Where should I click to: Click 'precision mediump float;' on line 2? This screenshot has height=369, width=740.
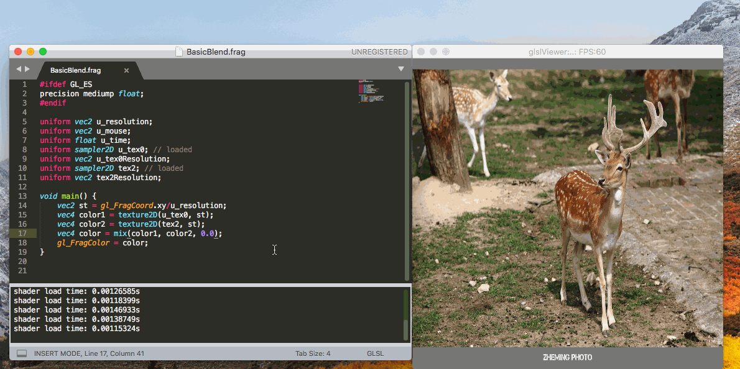tap(91, 94)
